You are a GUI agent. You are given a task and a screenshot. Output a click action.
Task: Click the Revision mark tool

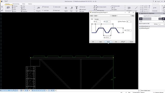pos(115,6)
